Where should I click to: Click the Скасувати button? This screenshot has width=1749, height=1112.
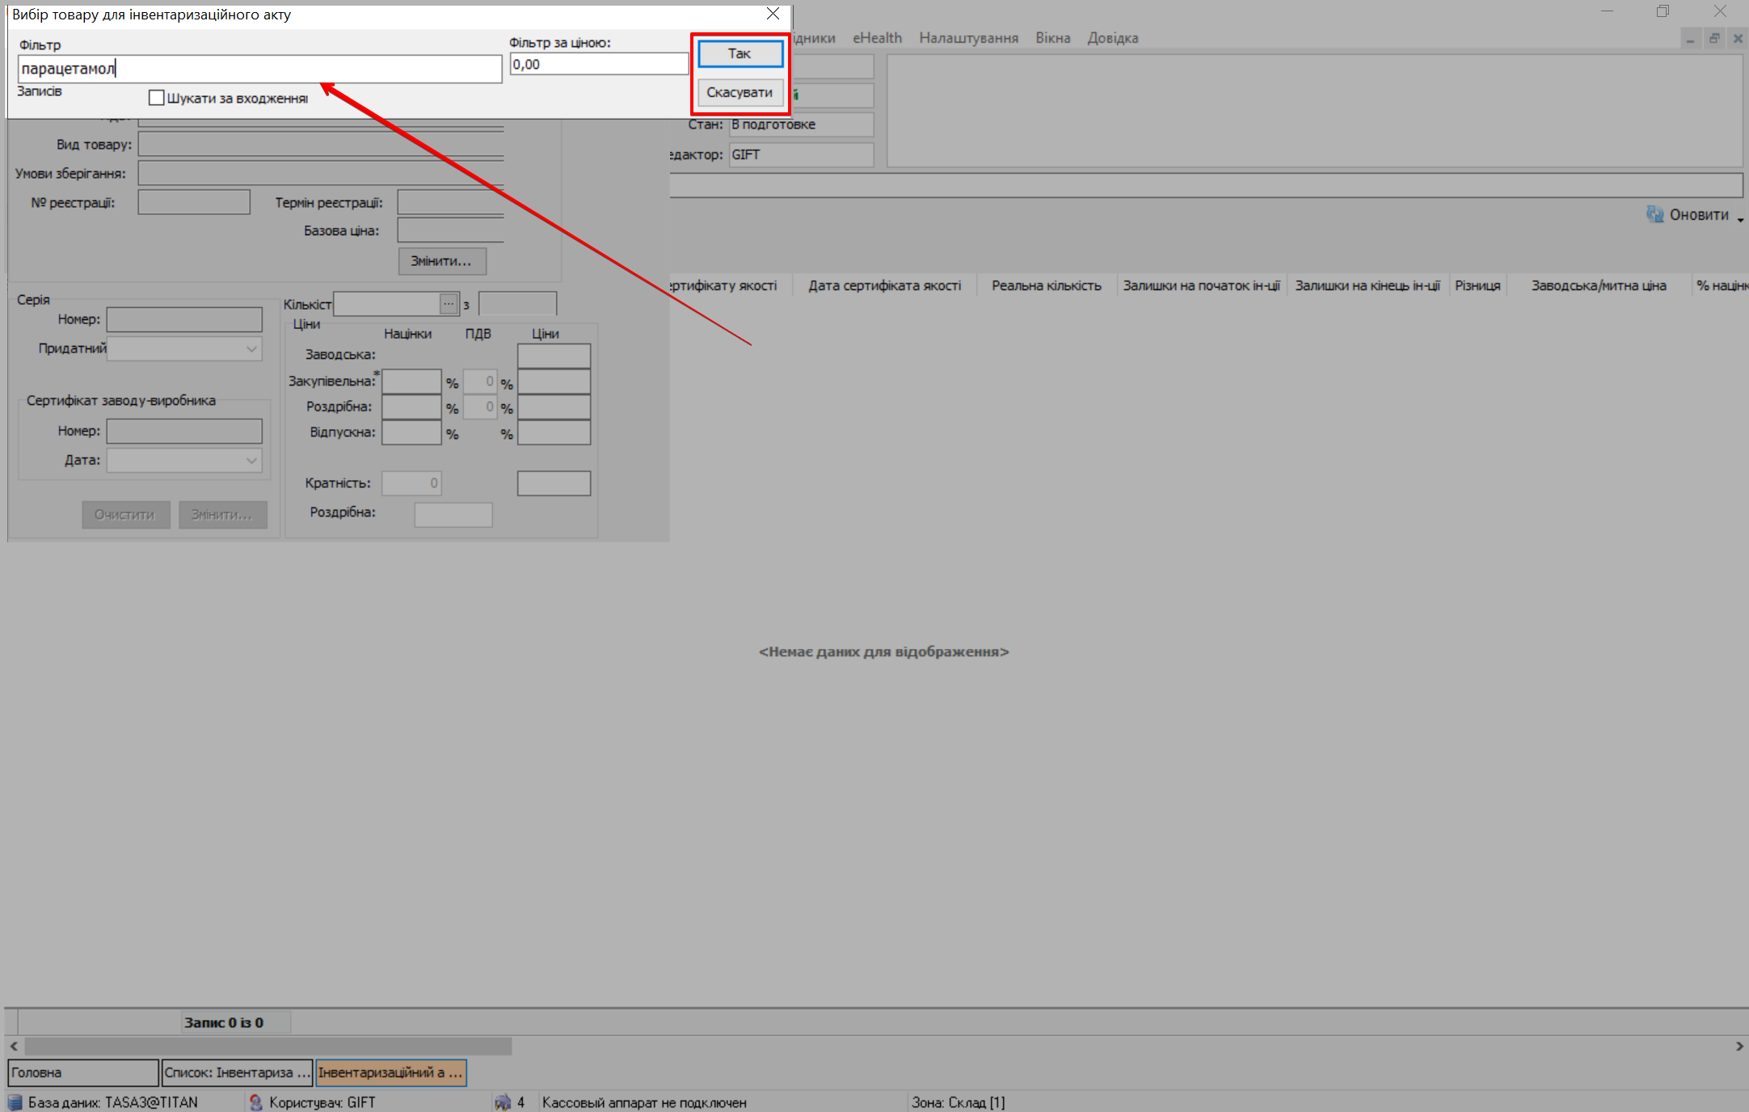[x=740, y=92]
